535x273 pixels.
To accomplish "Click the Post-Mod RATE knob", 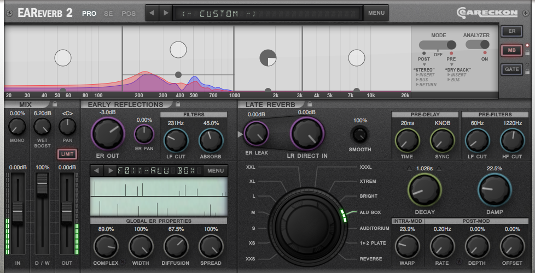I will pos(443,246).
